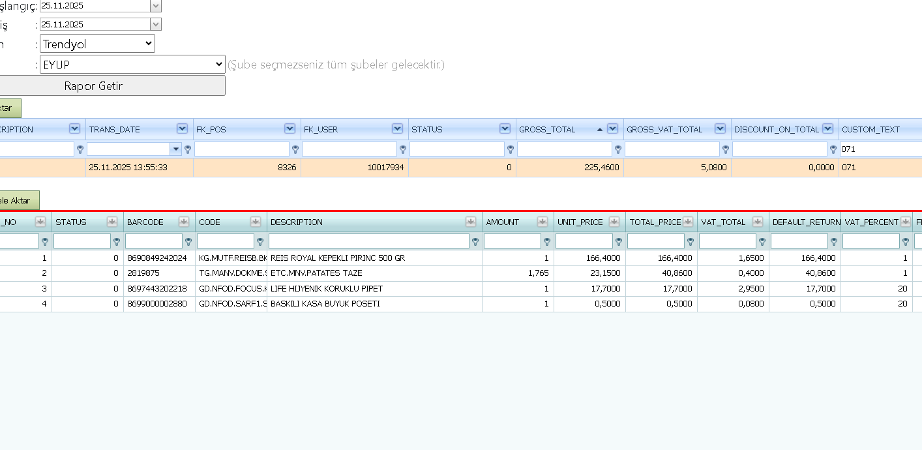
Task: Click filter icon beside FK_POS filter box
Action: tap(295, 149)
